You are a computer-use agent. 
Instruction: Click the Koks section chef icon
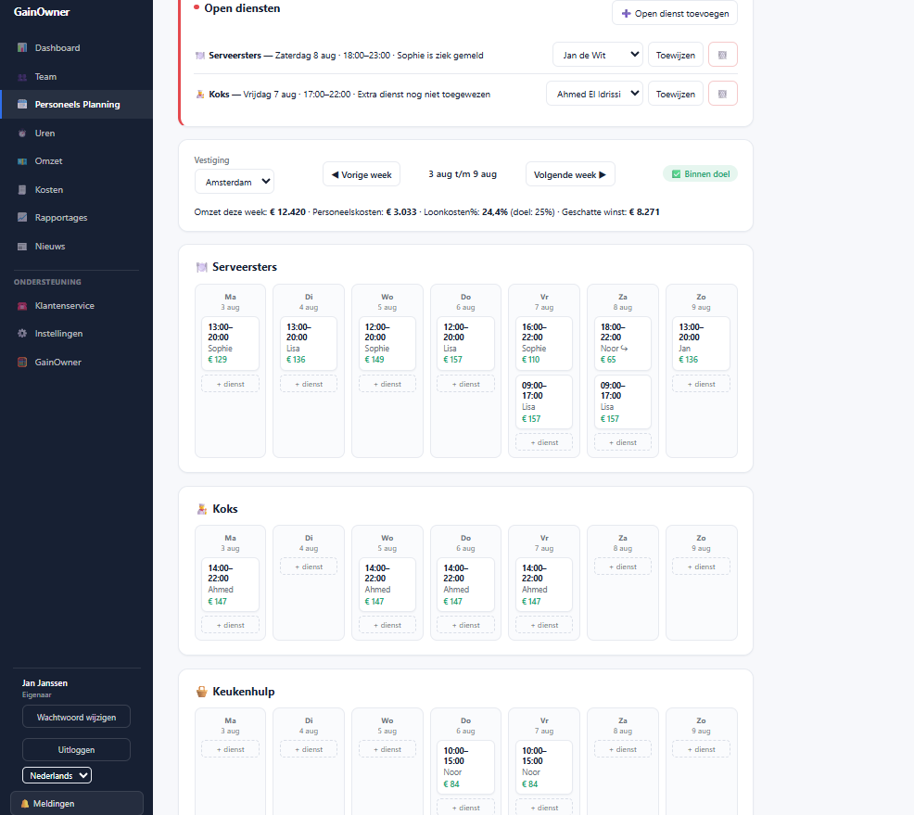click(x=202, y=509)
